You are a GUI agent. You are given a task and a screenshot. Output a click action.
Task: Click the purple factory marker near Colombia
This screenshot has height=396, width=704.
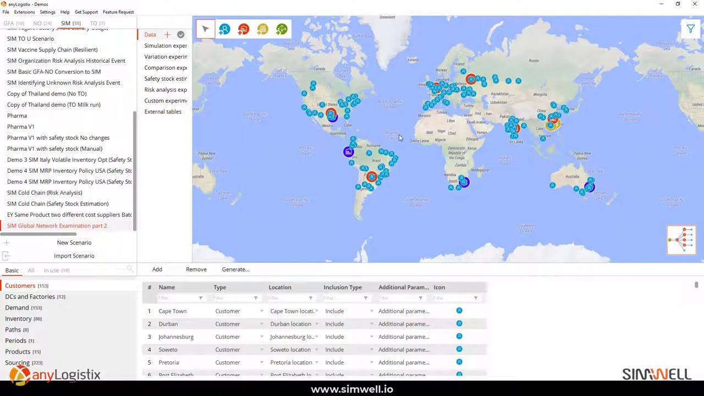point(348,152)
